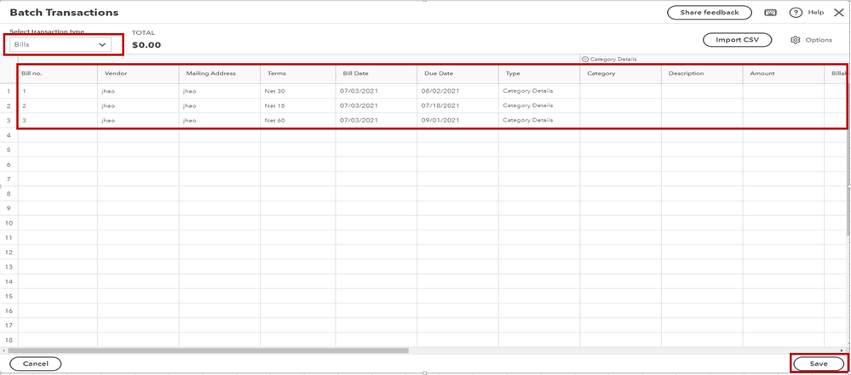Click due date 07/18/2021 cell
Viewport: 851px width, 375px height.
click(x=458, y=105)
